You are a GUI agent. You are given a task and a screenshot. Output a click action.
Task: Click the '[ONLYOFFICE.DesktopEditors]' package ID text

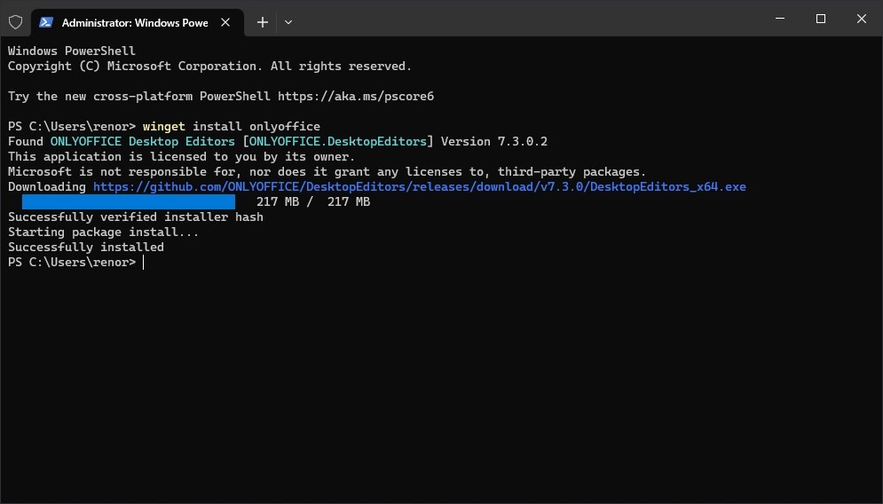point(338,141)
